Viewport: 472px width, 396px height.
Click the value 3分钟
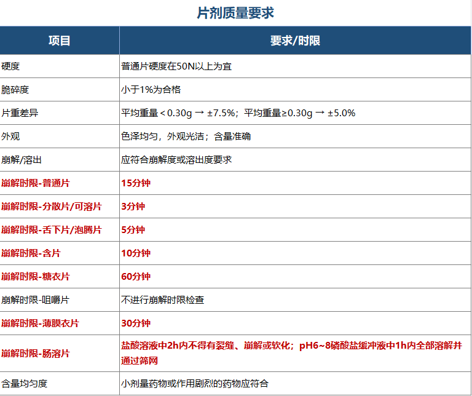(x=133, y=206)
